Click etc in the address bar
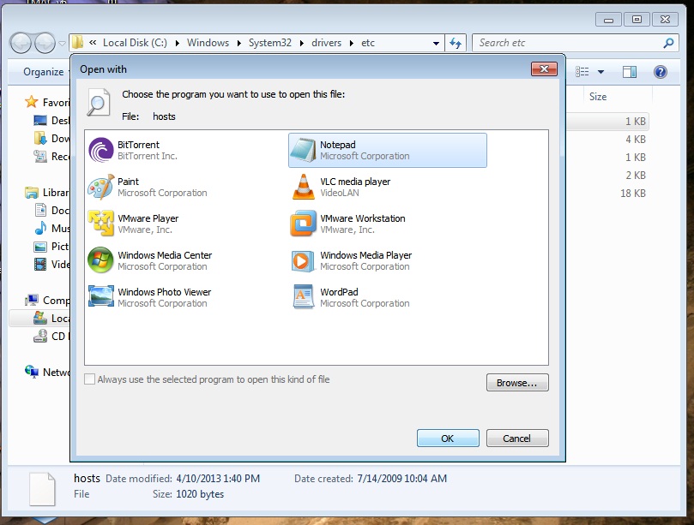This screenshot has width=694, height=525. 368,43
